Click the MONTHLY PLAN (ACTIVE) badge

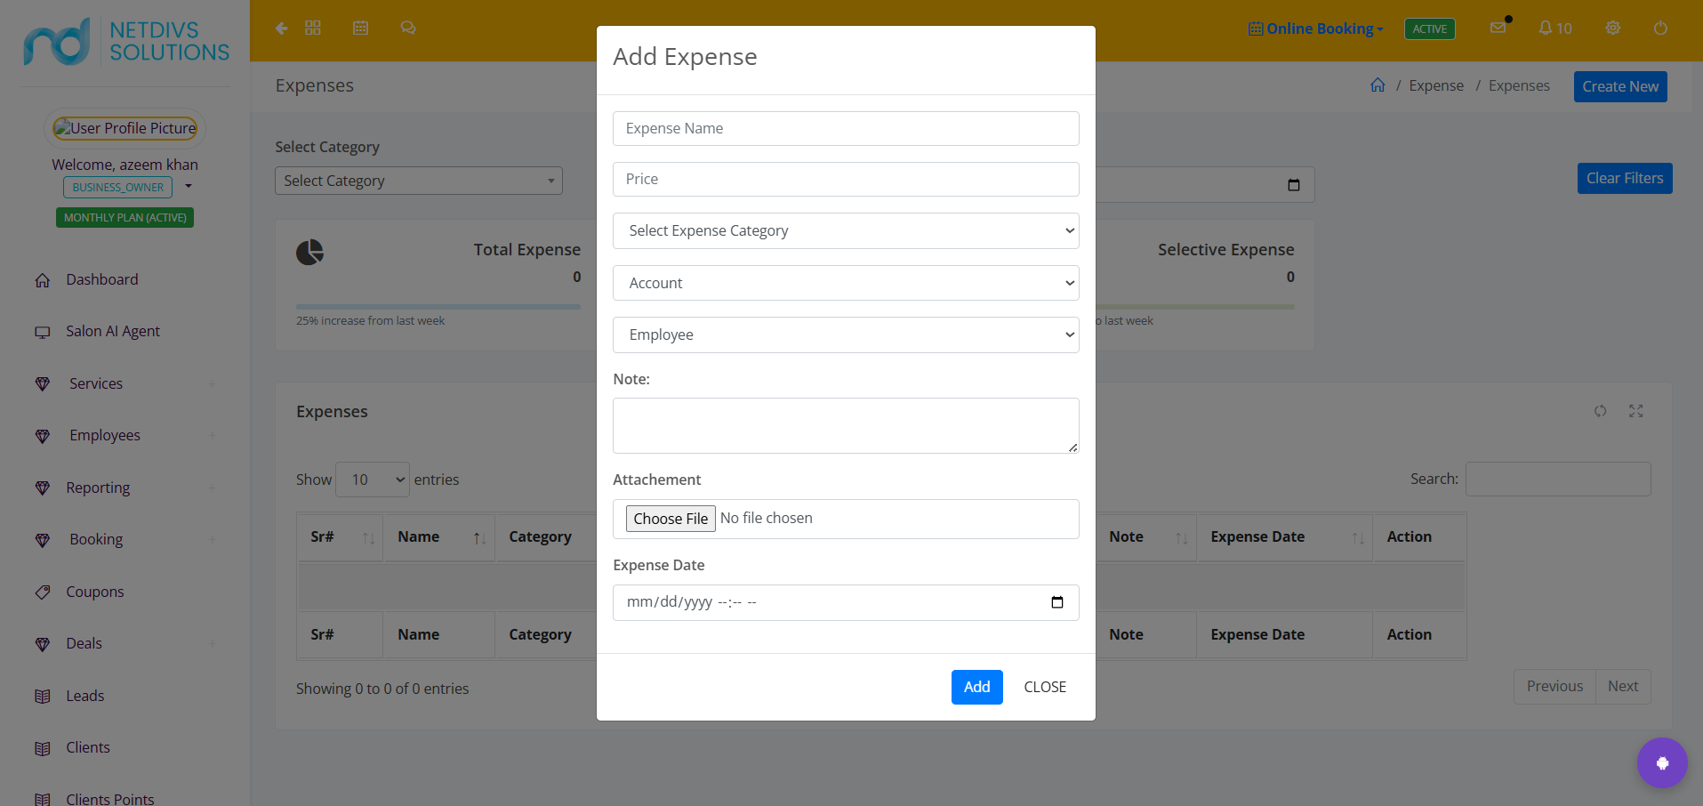coord(125,217)
